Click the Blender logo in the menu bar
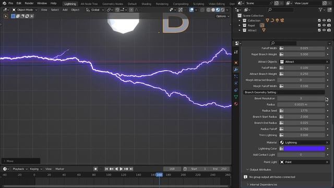Image resolution: width=334 pixels, height=188 pixels. coord(4,3)
